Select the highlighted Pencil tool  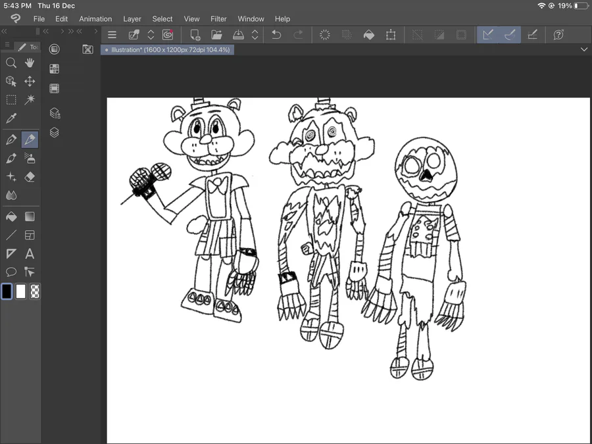pyautogui.click(x=30, y=139)
